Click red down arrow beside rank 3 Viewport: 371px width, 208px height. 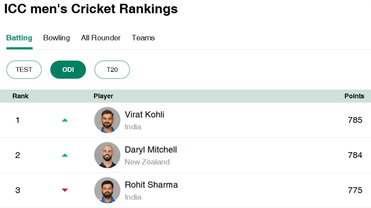pos(65,190)
